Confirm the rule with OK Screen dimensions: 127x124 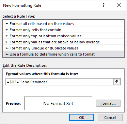coord(81,118)
